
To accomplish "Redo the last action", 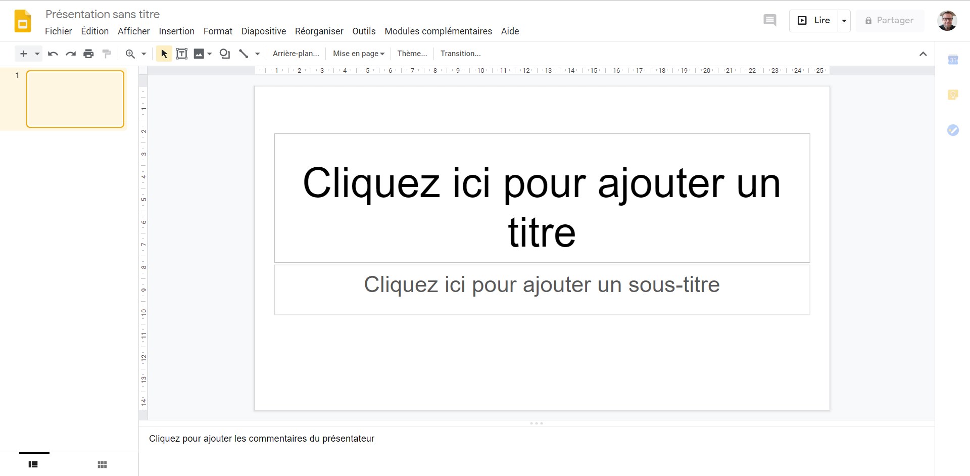I will tap(71, 54).
